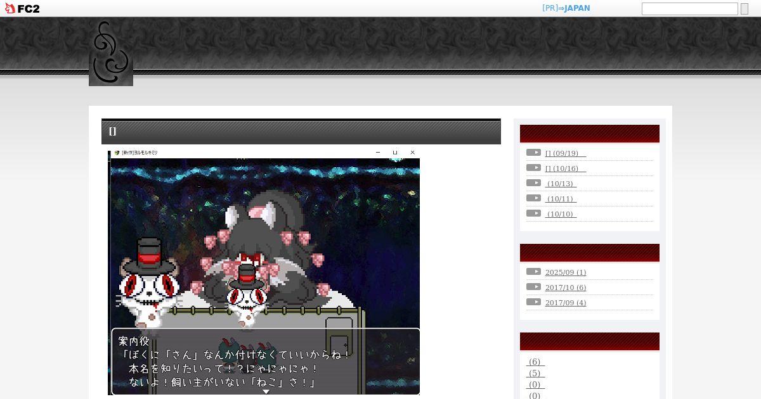This screenshot has width=761, height=399.
Task: Click the arrow icon beside (09/19) entry
Action: pos(534,153)
